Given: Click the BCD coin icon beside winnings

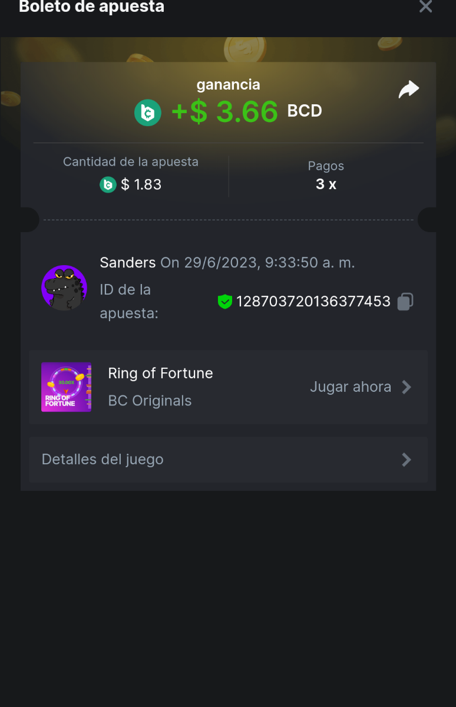Looking at the screenshot, I should (x=147, y=113).
